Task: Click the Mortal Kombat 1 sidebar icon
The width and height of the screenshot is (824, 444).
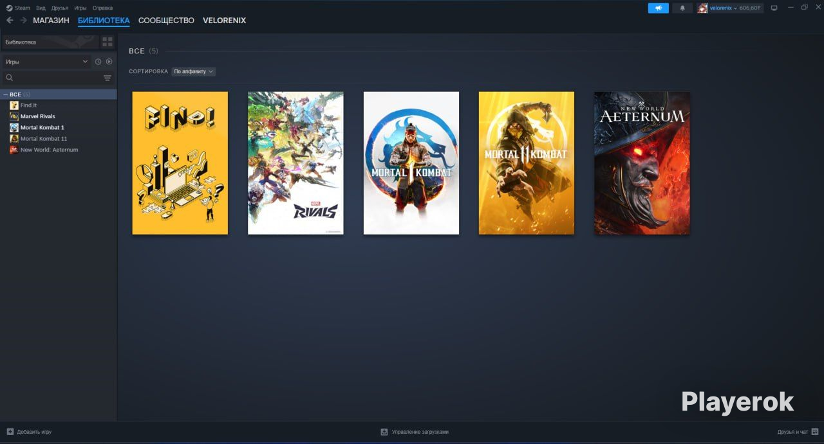Action: point(14,127)
